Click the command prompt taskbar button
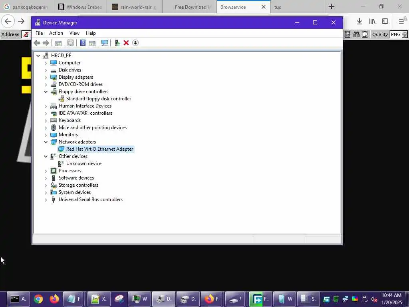The height and width of the screenshot is (307, 409). [x=18, y=299]
